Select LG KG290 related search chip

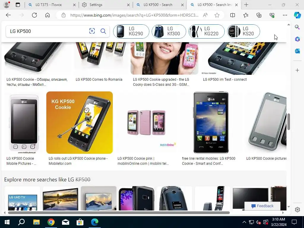(131, 31)
